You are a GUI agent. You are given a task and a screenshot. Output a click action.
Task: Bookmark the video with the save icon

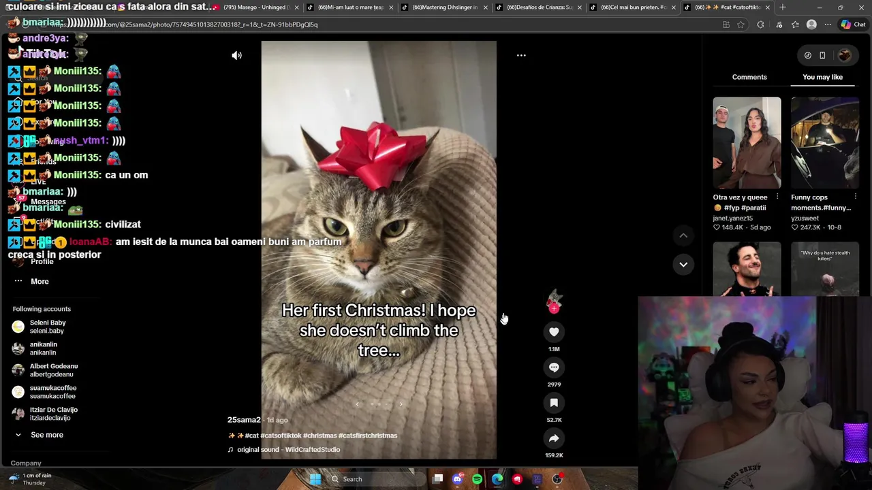click(554, 403)
